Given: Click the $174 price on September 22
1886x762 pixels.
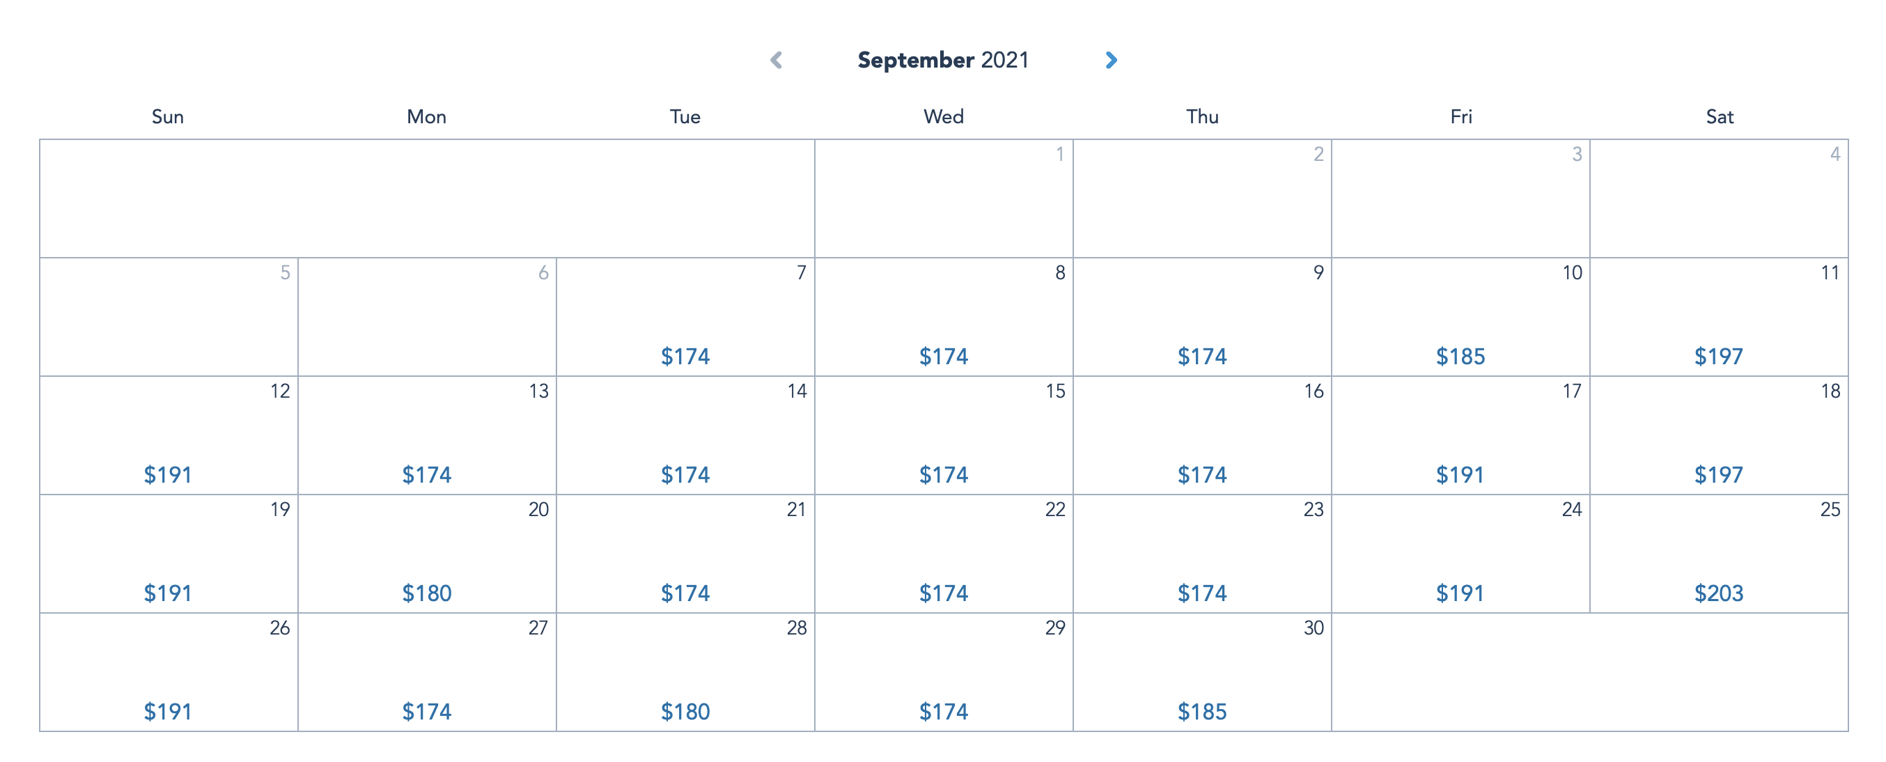Looking at the screenshot, I should tap(944, 593).
